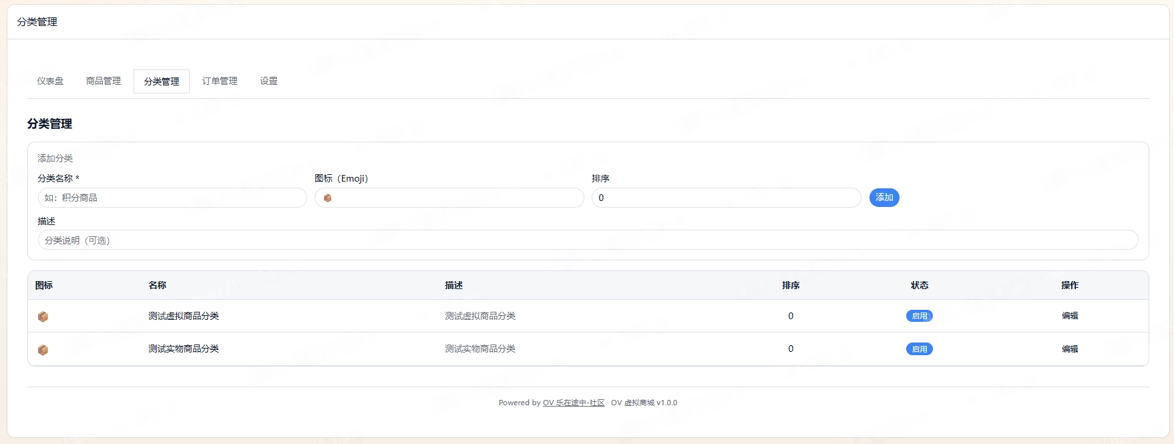Screen dimensions: 1174x444
Task: Click the gray description 测试虚拟商品分类
Action: 480,316
